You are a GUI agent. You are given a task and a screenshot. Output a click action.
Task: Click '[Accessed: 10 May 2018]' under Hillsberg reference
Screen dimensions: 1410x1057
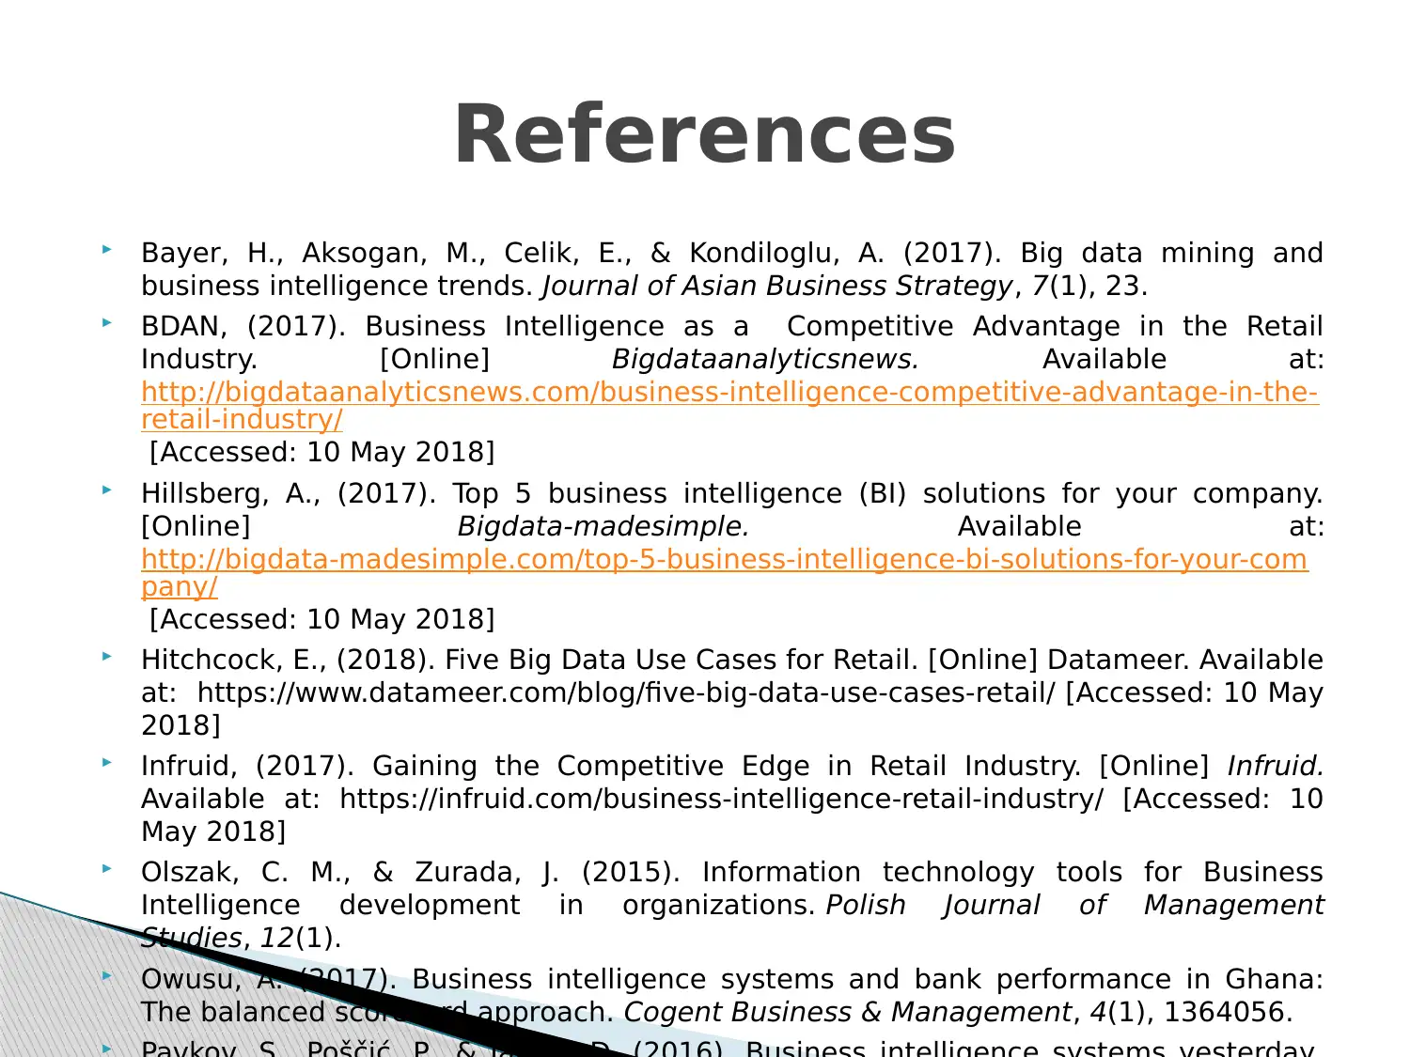click(x=321, y=619)
